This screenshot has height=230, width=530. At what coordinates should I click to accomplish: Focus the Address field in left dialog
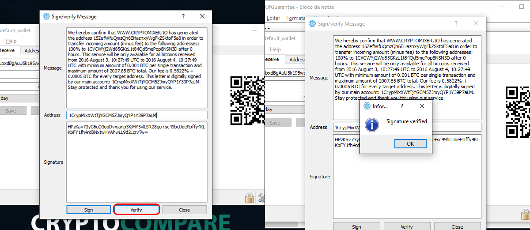pyautogui.click(x=136, y=115)
